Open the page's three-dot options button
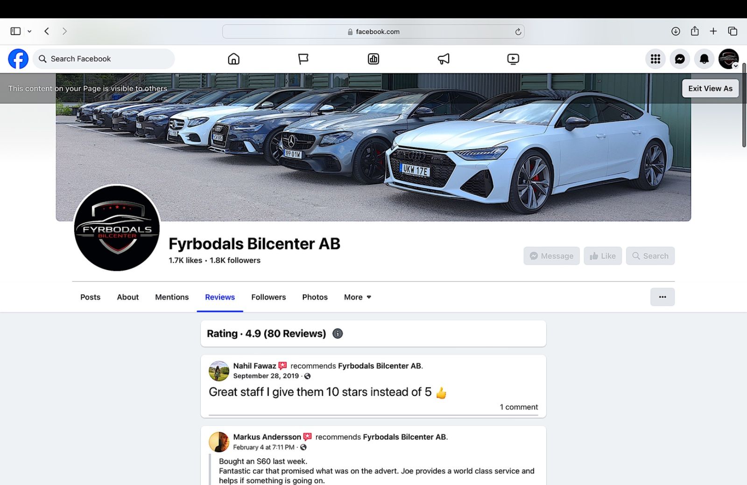 (x=662, y=297)
